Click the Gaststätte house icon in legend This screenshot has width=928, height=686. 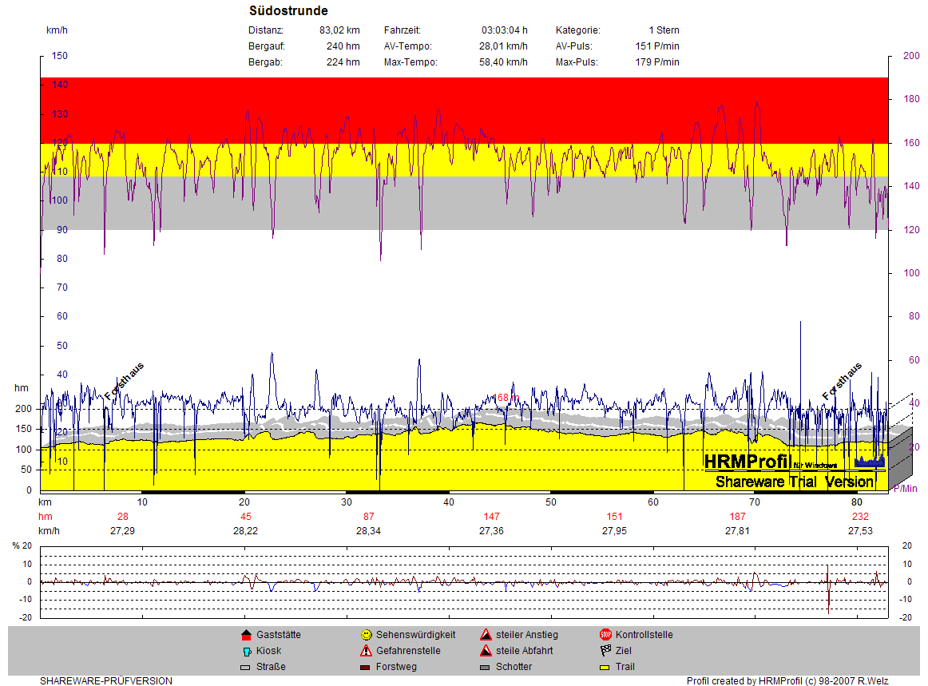(246, 635)
